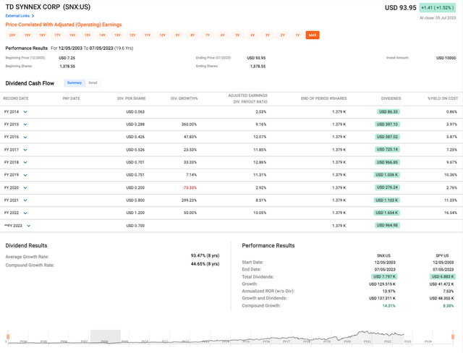The height and width of the screenshot is (353, 463).
Task: Expand the FY 2020 row
Action: (25, 188)
